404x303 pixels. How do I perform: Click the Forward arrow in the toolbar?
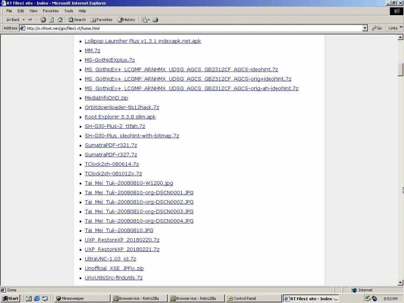[30, 20]
